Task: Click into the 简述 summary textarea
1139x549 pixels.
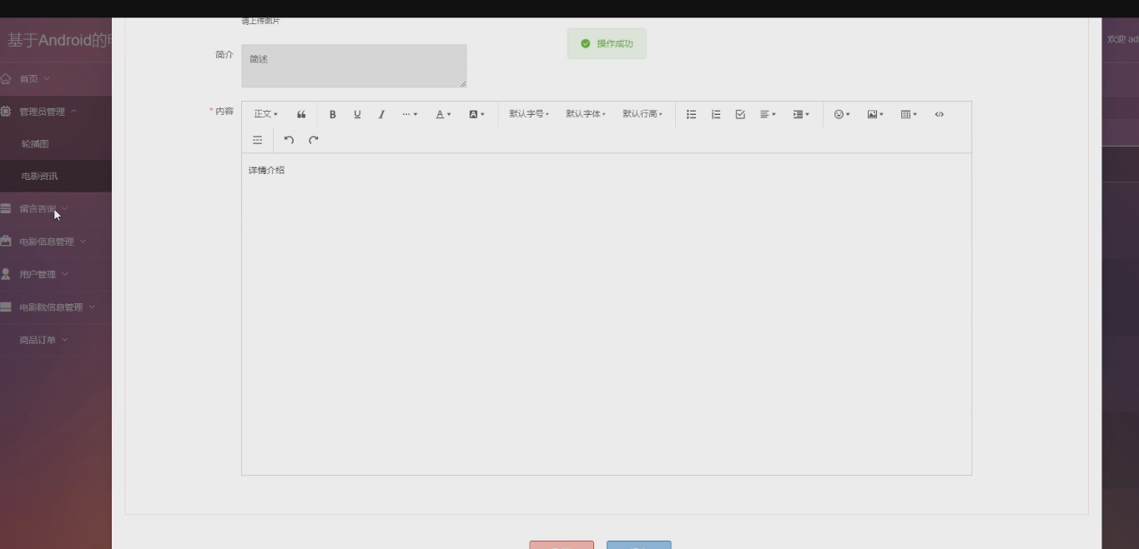Action: [x=354, y=66]
